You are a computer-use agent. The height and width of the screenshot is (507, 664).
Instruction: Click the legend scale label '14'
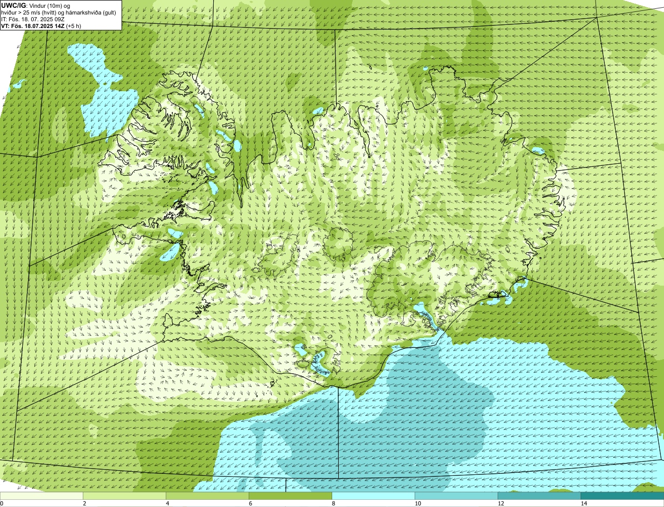coord(584,503)
